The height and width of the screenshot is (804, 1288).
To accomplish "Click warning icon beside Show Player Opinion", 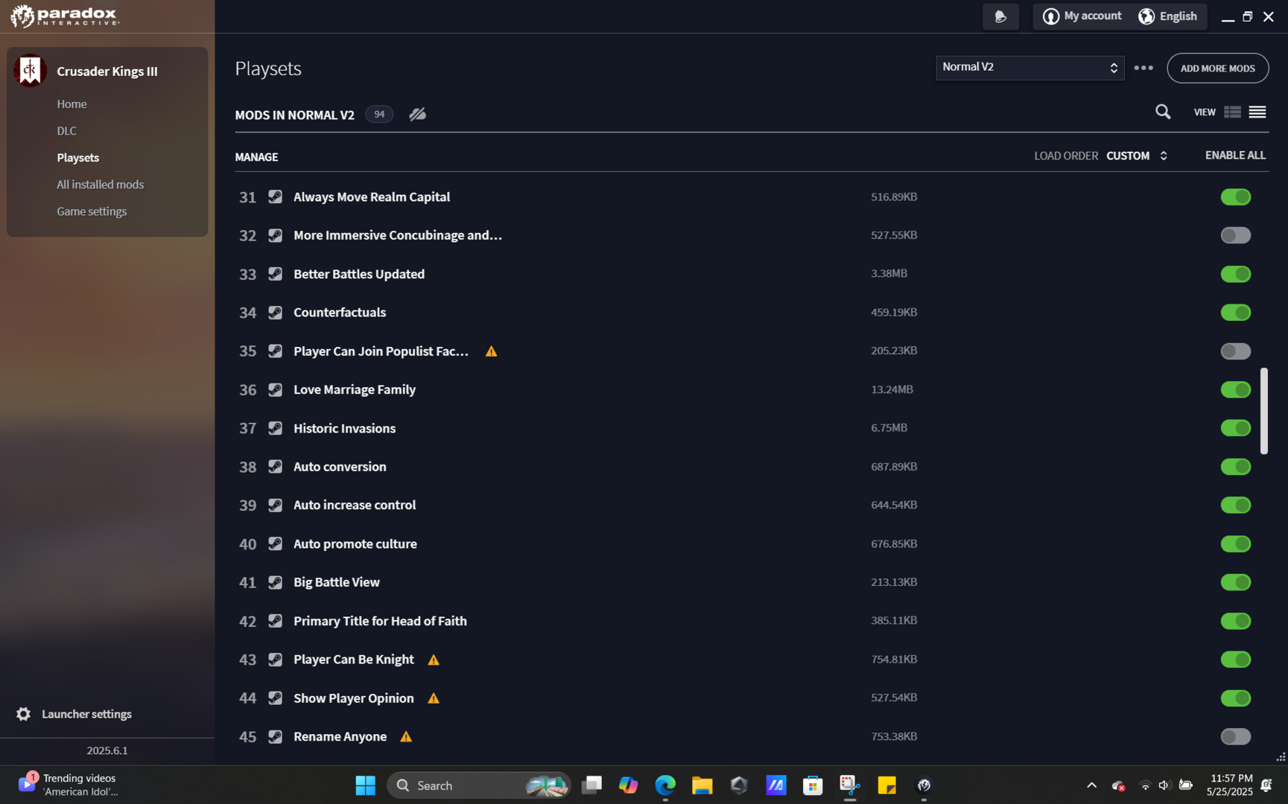I will (434, 698).
